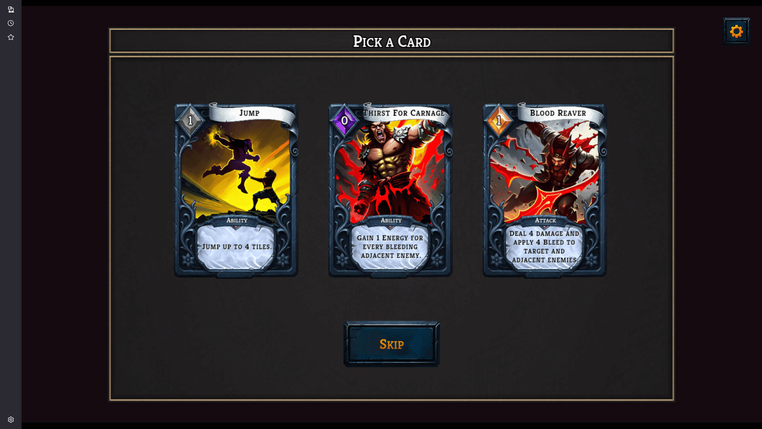This screenshot has width=762, height=429.
Task: Click the Jump card title banner
Action: point(250,113)
